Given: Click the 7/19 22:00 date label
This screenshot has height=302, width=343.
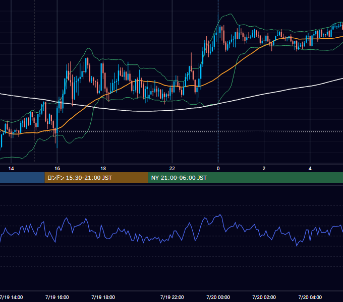Looking at the screenshot, I should (172, 297).
